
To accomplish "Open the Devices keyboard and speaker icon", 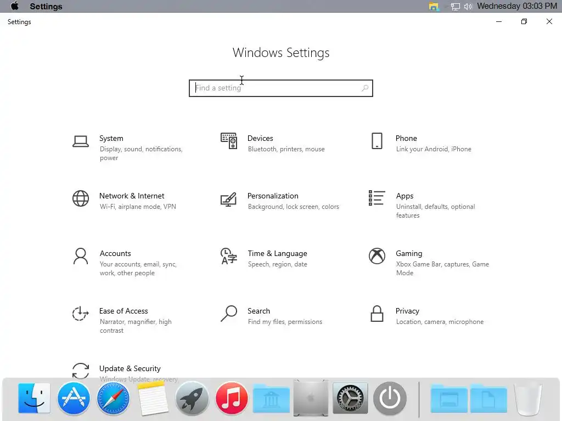I will (x=229, y=141).
